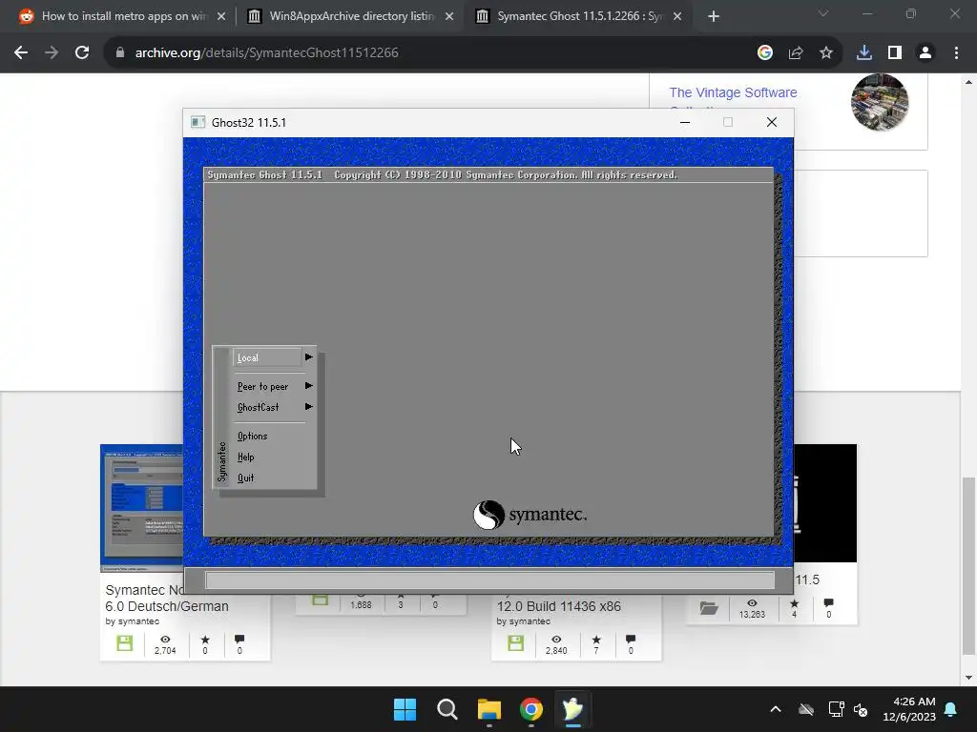The width and height of the screenshot is (977, 732).
Task: Open Google Chrome from taskbar
Action: tap(530, 709)
